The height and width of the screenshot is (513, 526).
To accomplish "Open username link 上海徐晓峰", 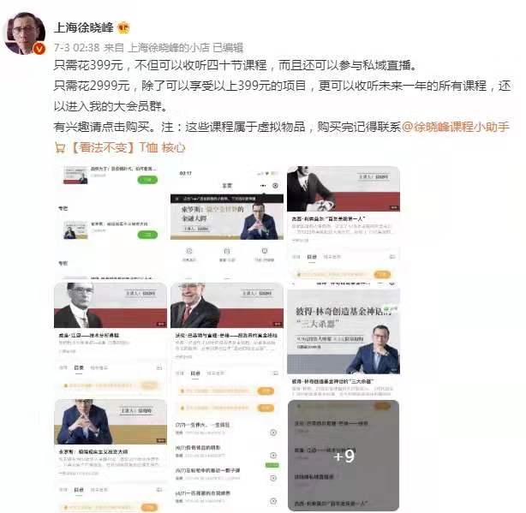I will 84,27.
